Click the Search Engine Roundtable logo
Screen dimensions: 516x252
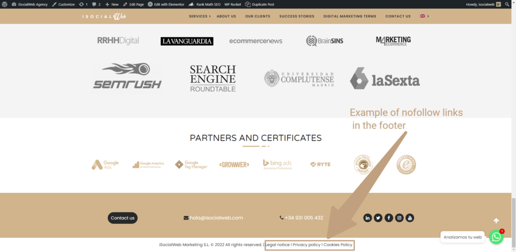[x=213, y=78]
